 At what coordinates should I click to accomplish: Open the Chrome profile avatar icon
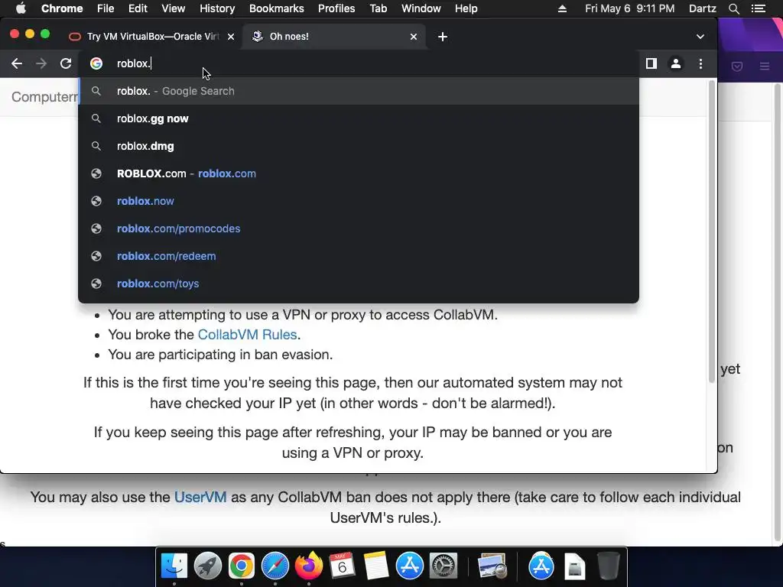click(x=676, y=63)
